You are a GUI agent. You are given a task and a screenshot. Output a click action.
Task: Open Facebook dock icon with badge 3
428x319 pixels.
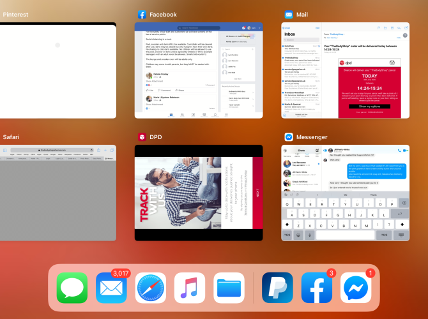(317, 288)
